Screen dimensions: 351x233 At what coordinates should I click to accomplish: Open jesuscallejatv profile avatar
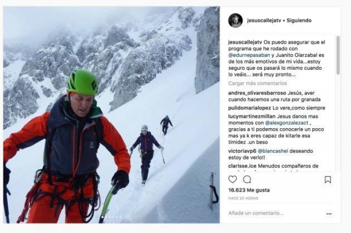[x=235, y=20]
